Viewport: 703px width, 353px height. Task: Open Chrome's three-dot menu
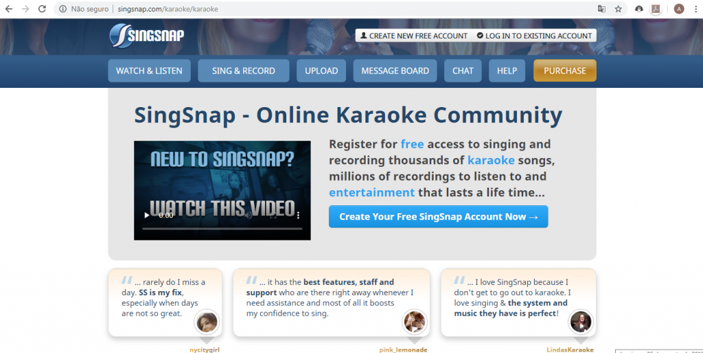(695, 9)
